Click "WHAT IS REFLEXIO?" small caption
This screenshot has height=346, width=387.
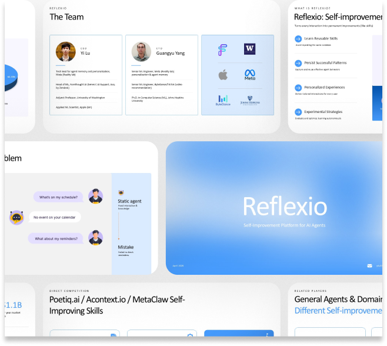coord(312,8)
